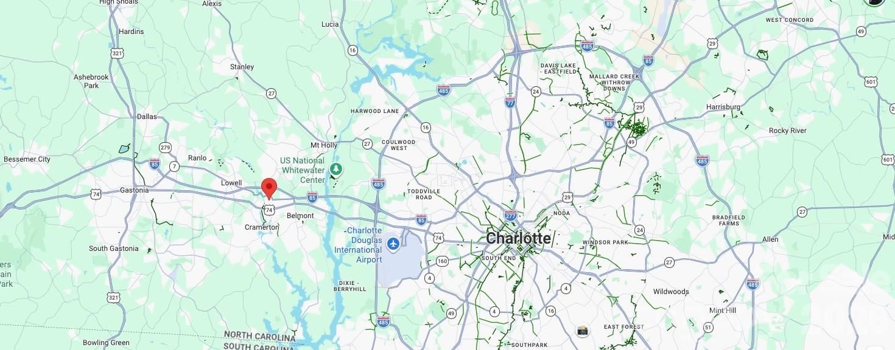Click the camera photo icon near East Forest

click(583, 331)
